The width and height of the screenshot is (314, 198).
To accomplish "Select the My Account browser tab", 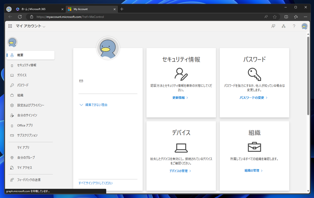I will pyautogui.click(x=92, y=9).
